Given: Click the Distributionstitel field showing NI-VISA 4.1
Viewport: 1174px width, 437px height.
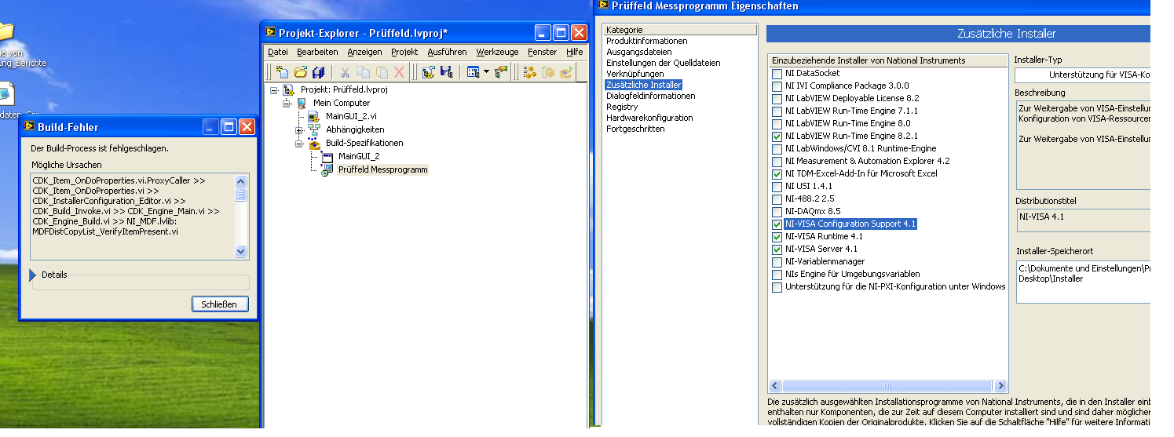Looking at the screenshot, I should click(x=1083, y=220).
